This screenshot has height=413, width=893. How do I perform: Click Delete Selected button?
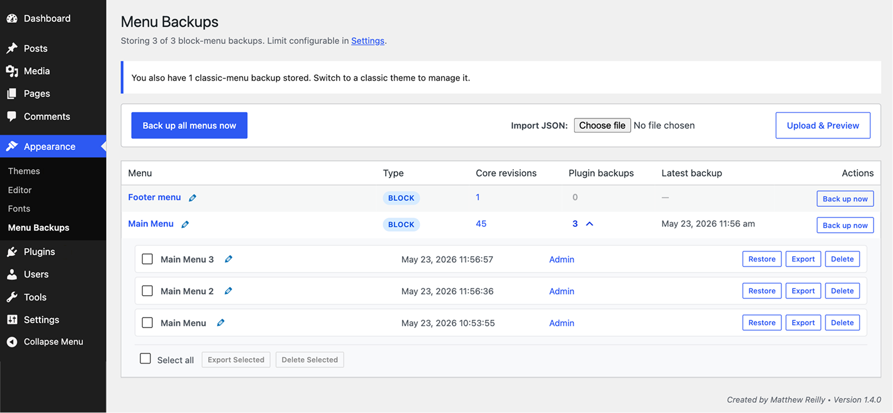(310, 360)
